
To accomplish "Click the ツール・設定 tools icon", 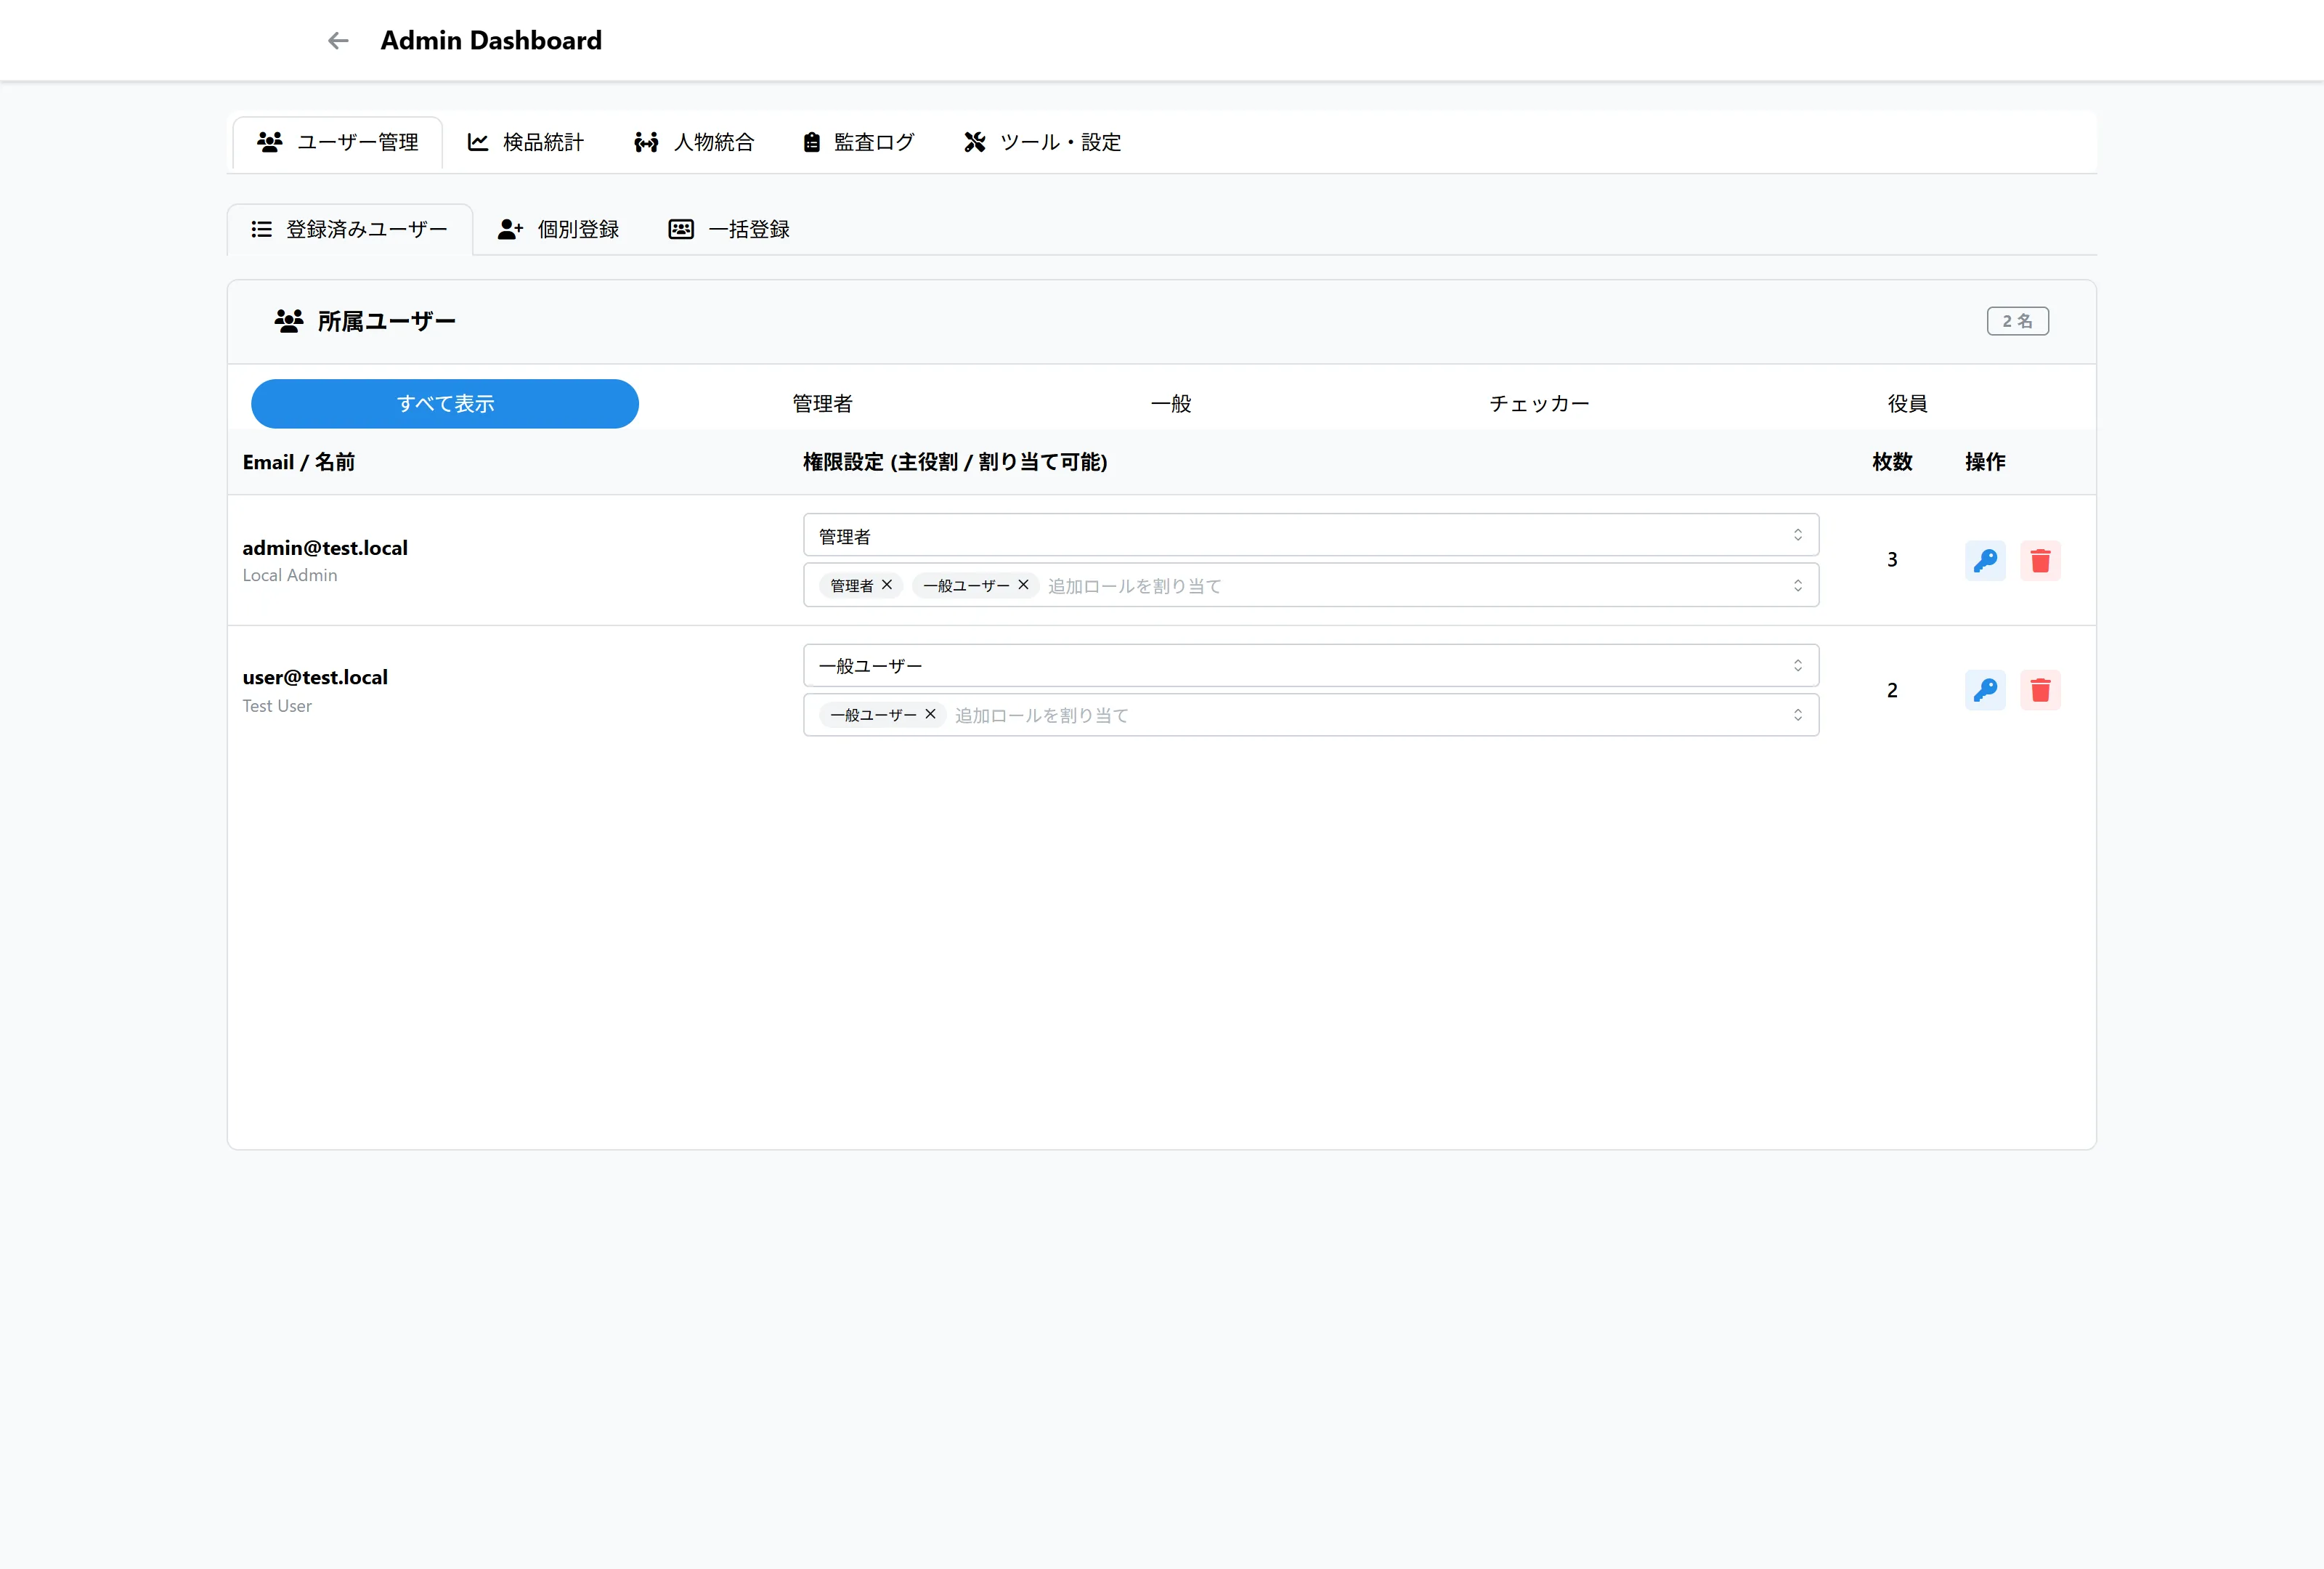I will click(974, 142).
